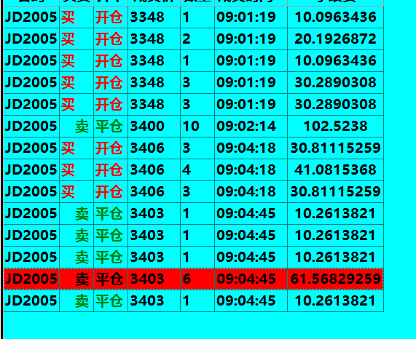Click fee cell 41.0815368
The height and width of the screenshot is (339, 416).
click(x=335, y=169)
